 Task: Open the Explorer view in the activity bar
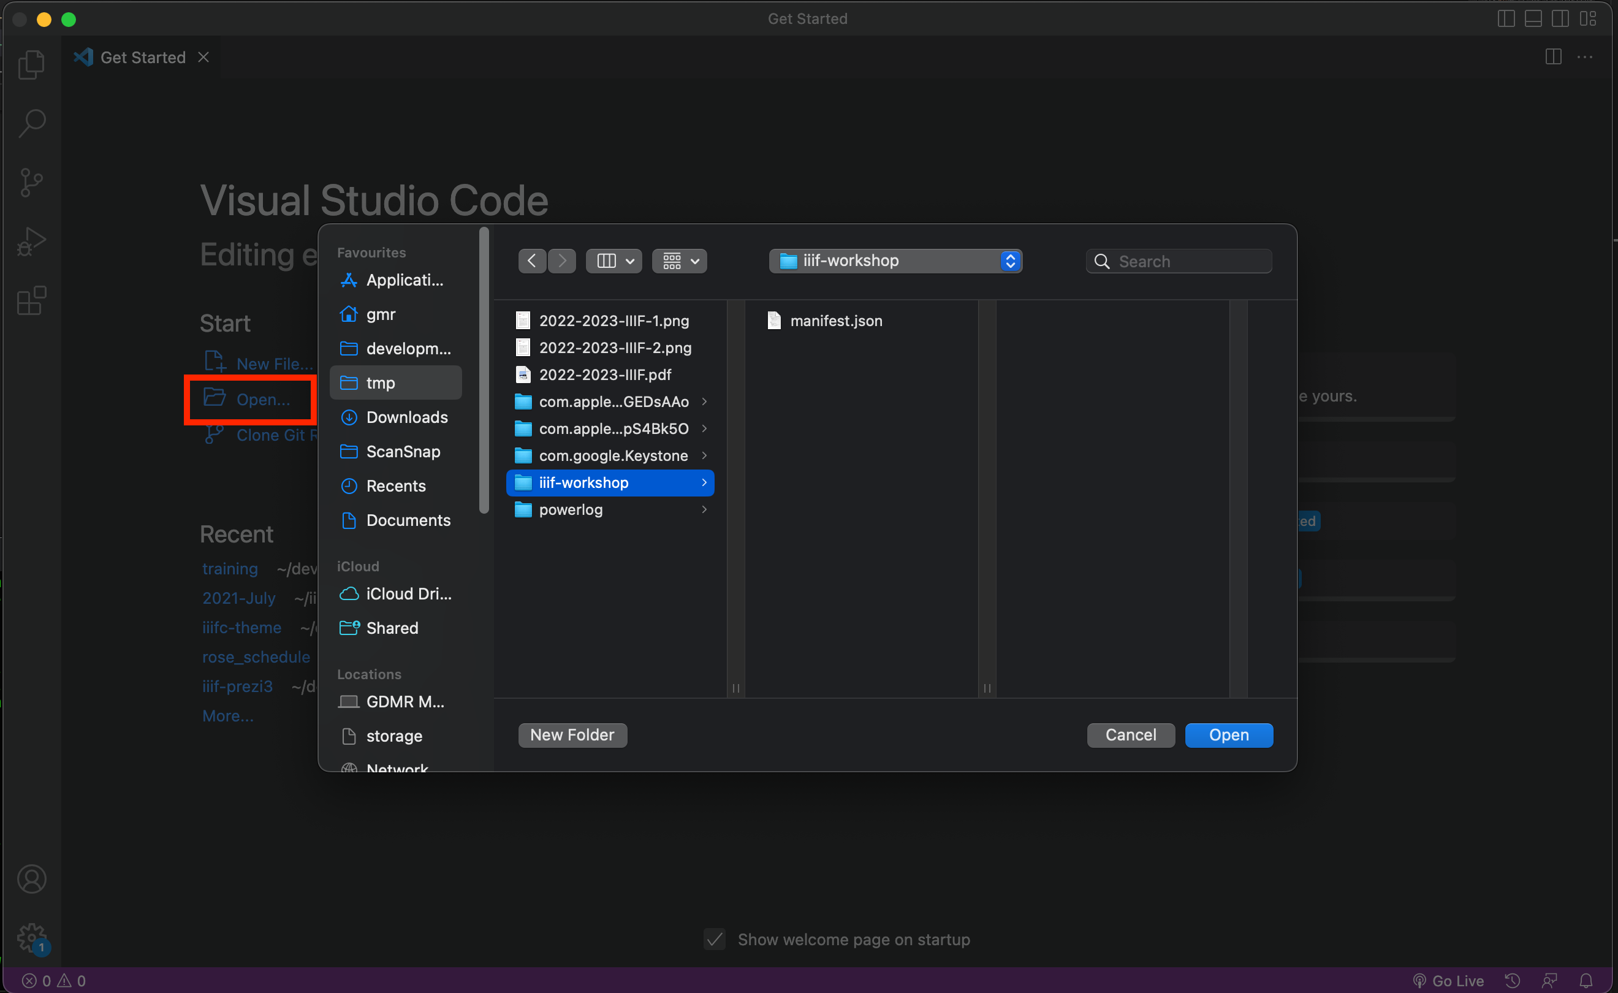[x=31, y=64]
